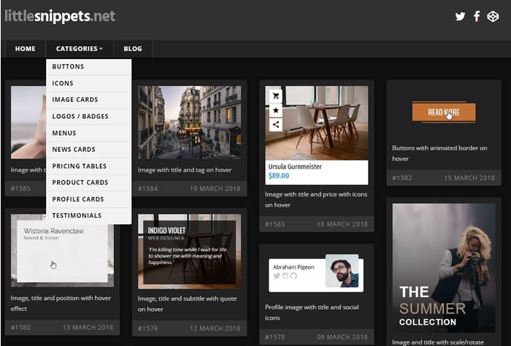The width and height of the screenshot is (511, 346).
Task: Click the shopping cart icon on product image
Action: point(276,96)
